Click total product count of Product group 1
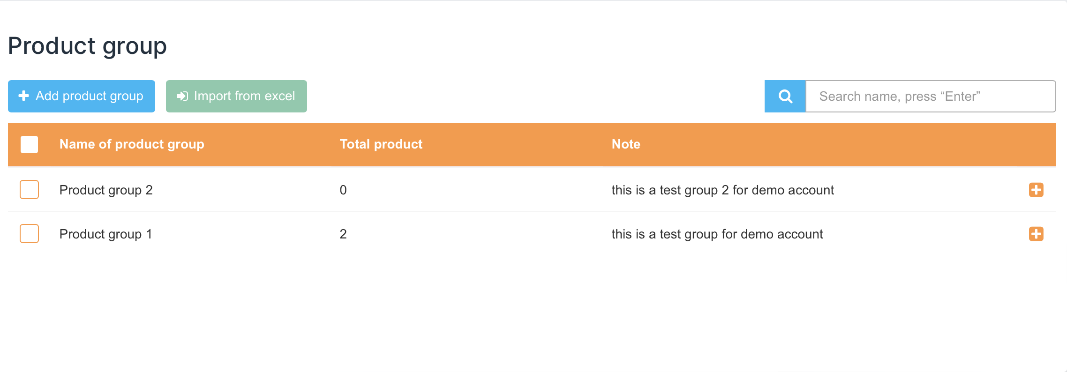 point(343,234)
